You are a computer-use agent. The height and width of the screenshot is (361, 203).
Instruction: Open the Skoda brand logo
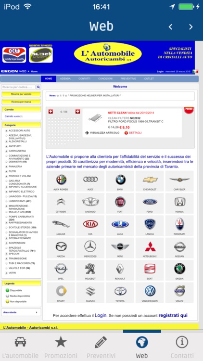[179, 269]
